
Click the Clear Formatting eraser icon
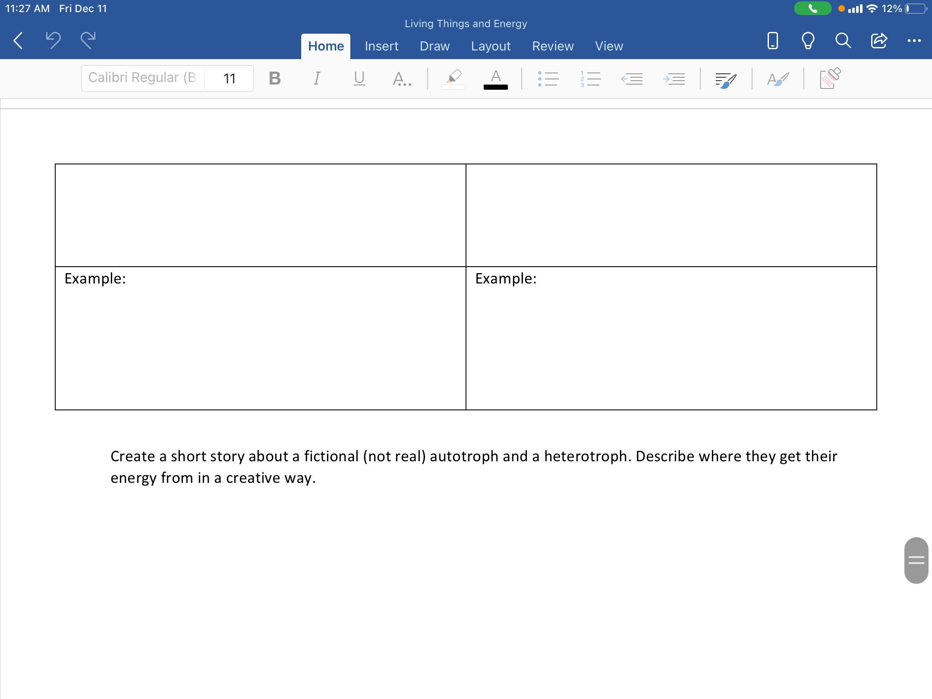coord(829,79)
